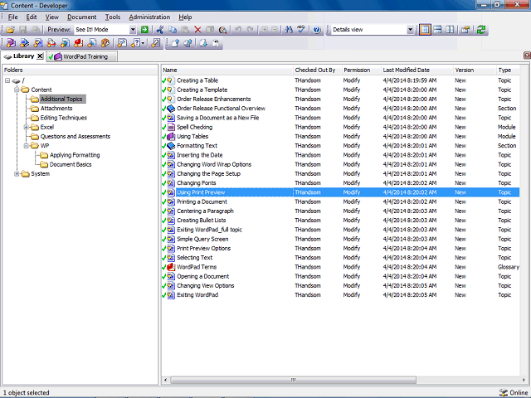
Task: Select the Applying Formatting folder
Action: [75, 155]
